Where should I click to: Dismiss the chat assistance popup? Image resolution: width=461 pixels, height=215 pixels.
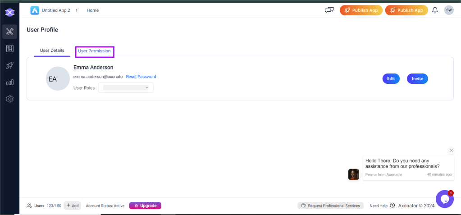(x=451, y=150)
